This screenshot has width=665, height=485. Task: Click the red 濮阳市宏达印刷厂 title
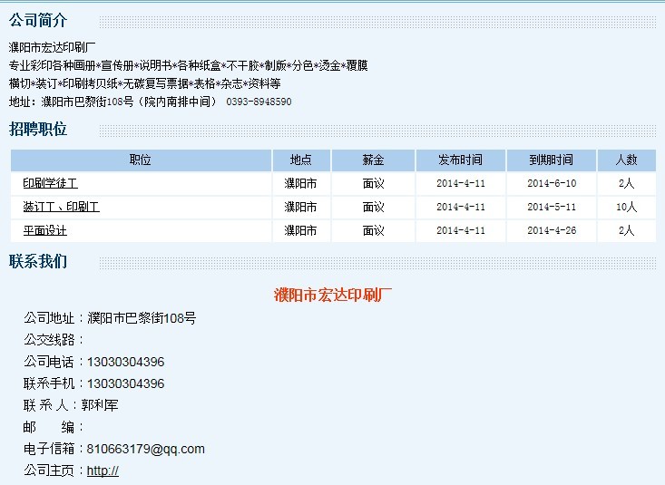[x=333, y=295]
